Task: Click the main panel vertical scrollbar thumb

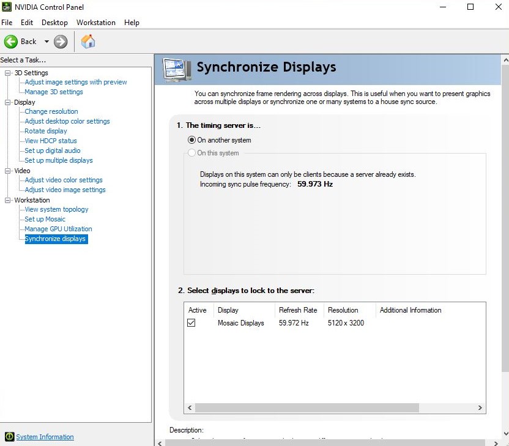Action: coord(506,218)
